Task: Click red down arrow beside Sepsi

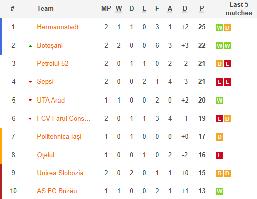Action: click(30, 82)
